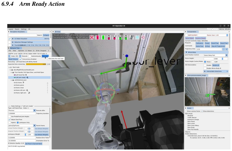Screen dimensions: 232x151
Task: Click the Stop All Trajectories button
Action: [218, 46]
